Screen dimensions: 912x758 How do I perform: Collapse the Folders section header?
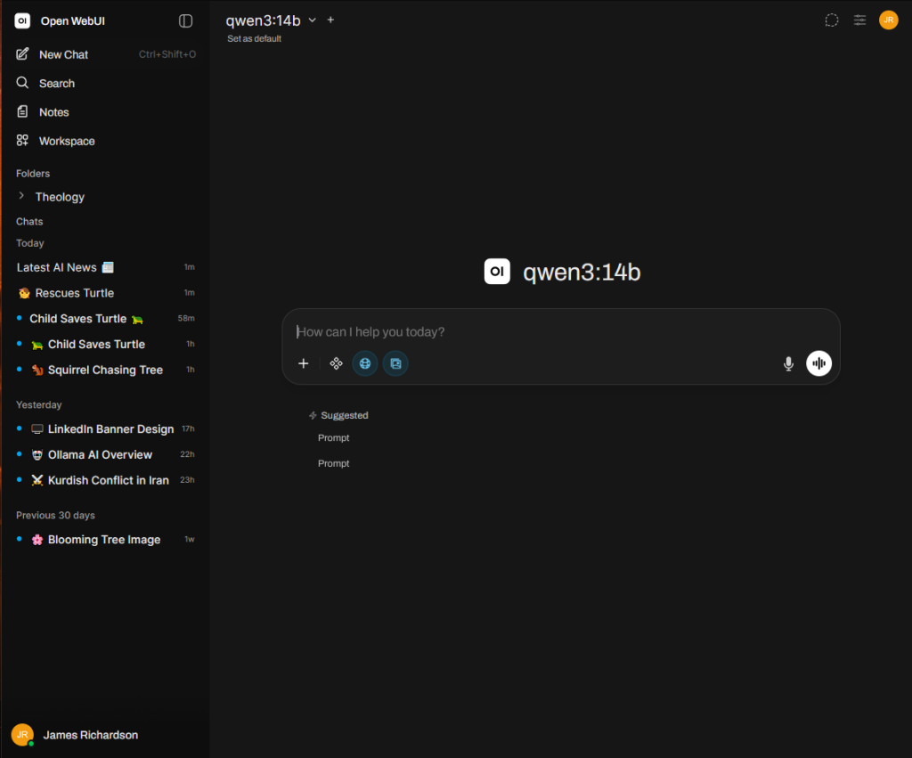pyautogui.click(x=33, y=174)
